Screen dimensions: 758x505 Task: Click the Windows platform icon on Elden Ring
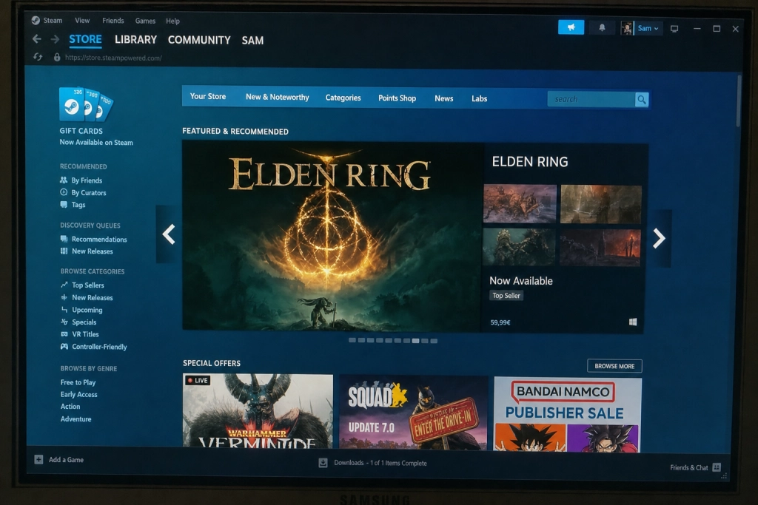click(x=633, y=322)
